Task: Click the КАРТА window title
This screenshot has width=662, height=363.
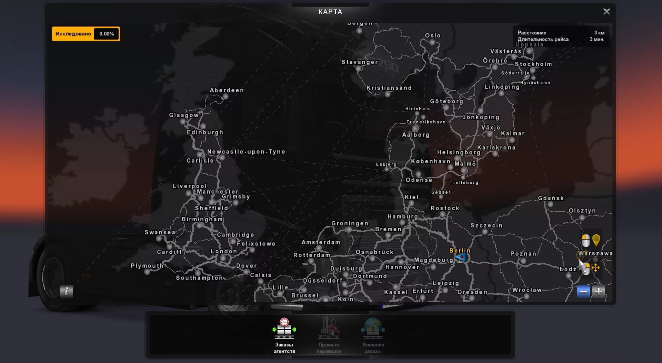Action: [330, 12]
